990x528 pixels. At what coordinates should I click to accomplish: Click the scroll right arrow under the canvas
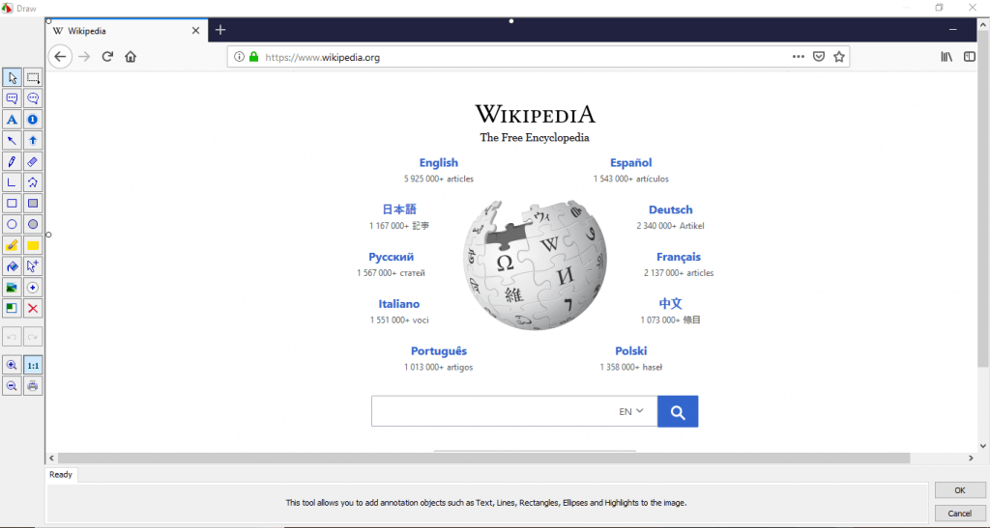coord(971,459)
